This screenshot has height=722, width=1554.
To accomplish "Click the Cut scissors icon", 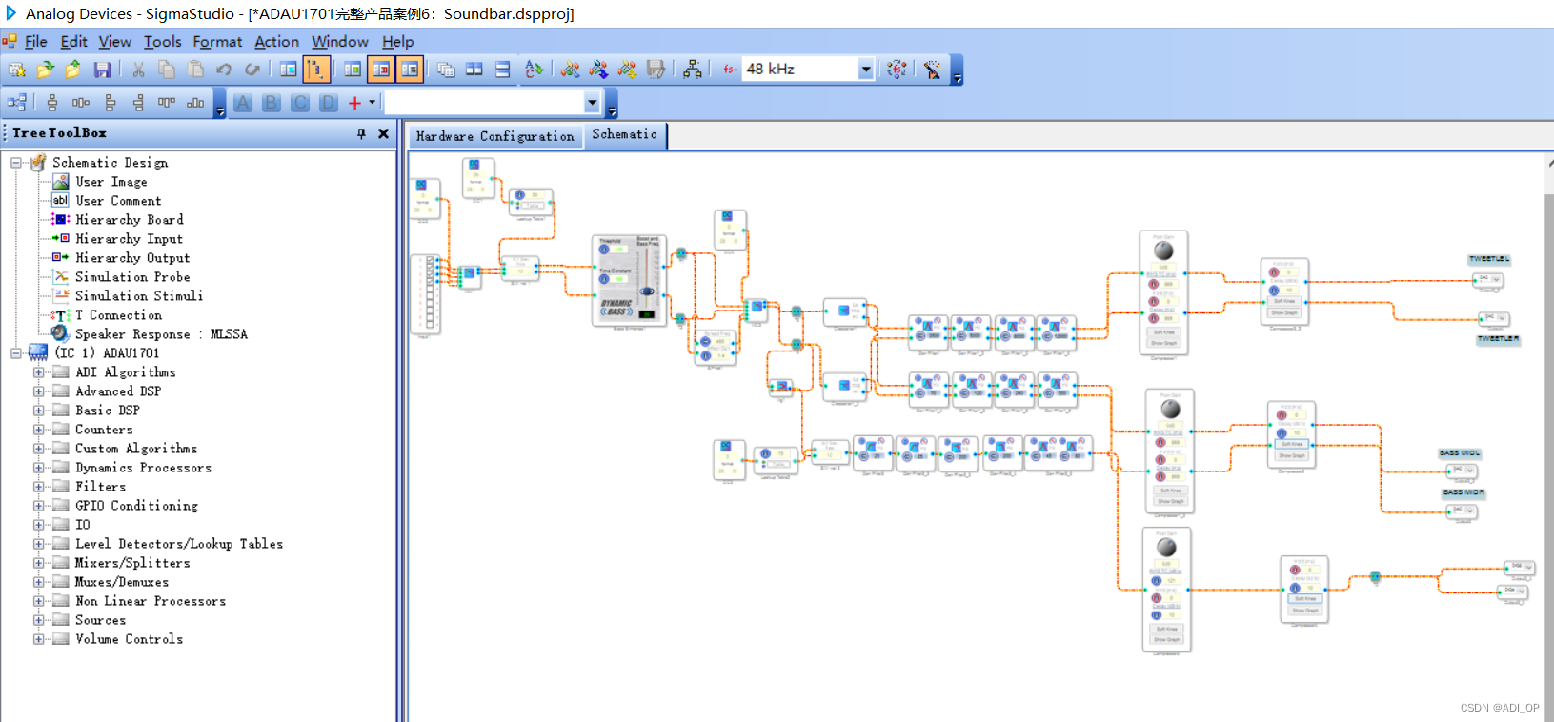I will (138, 70).
